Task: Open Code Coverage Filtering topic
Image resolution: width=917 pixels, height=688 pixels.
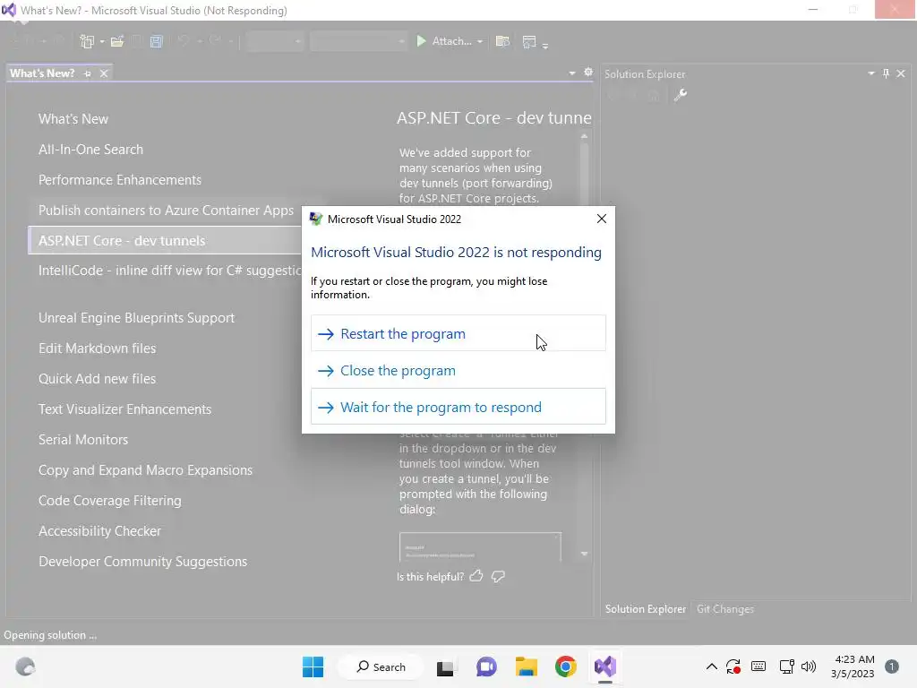Action: (x=110, y=500)
